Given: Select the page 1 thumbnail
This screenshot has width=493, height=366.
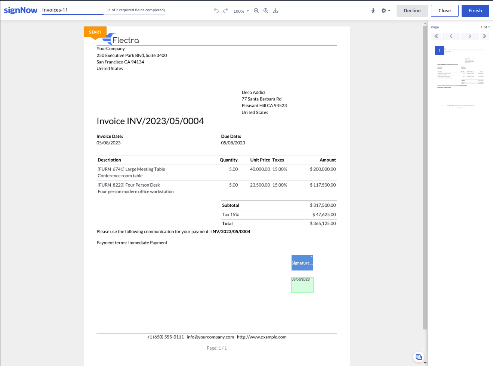Looking at the screenshot, I should 460,79.
